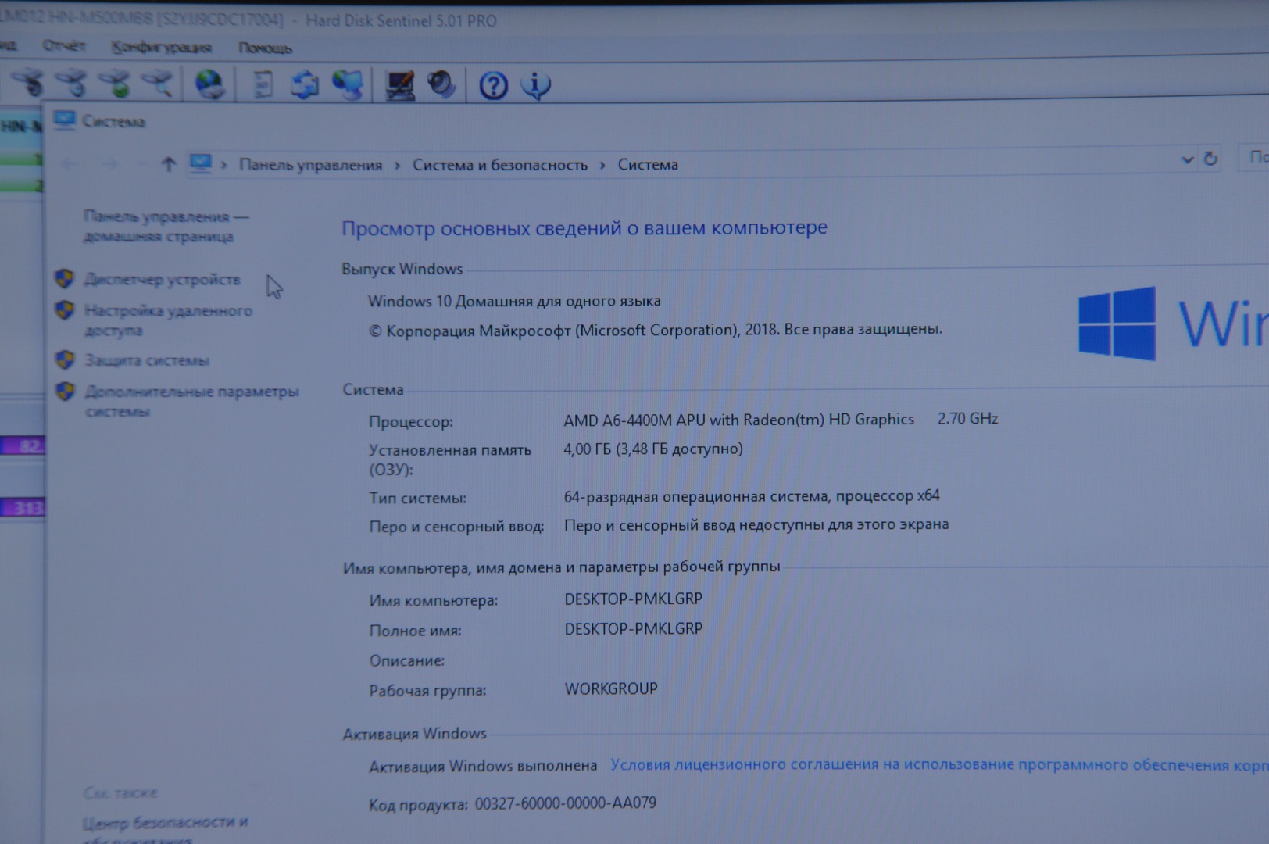Expand the address bar history dropdown
This screenshot has height=844, width=1269.
(1187, 160)
